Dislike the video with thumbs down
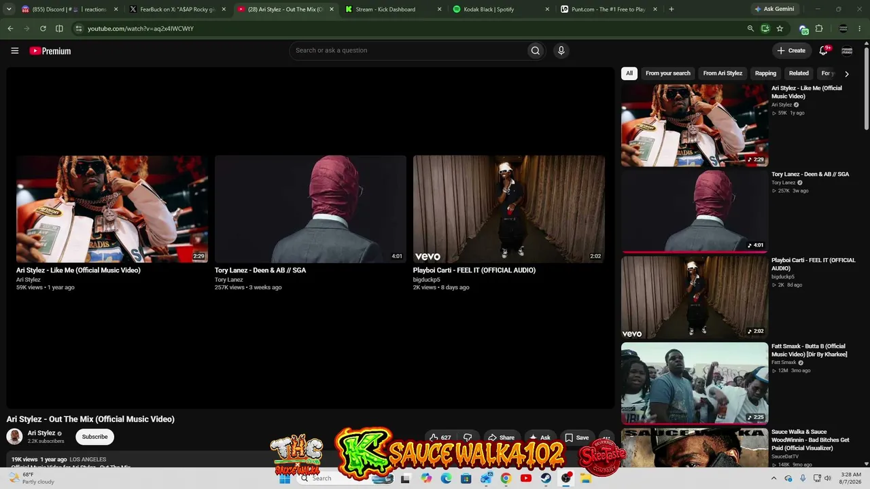Screen dimensions: 870x489 pyautogui.click(x=468, y=438)
